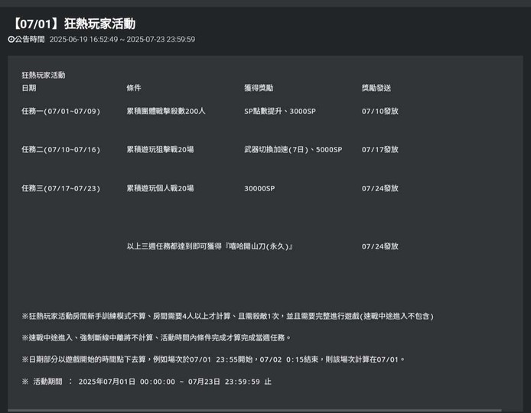Click the 07/10發放 delivery cell
Screen dimensions: 531x413
tap(380, 111)
